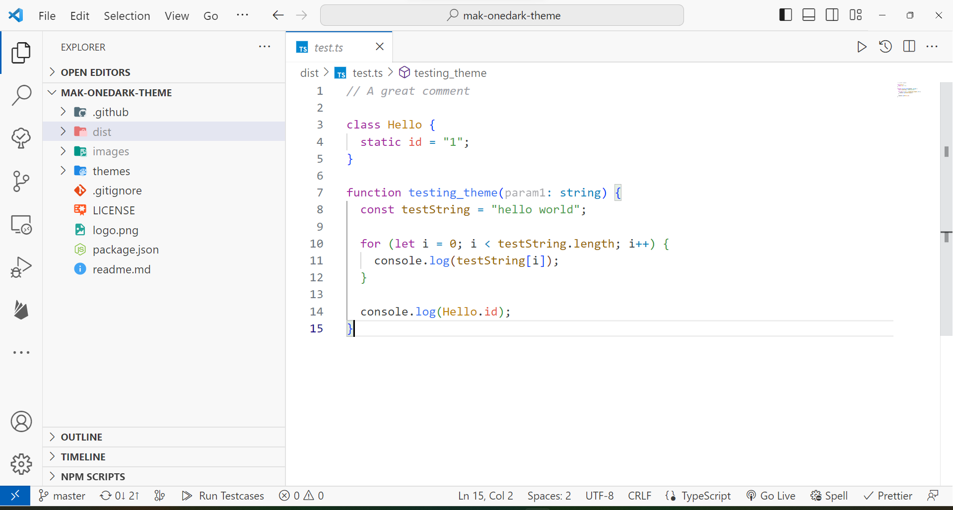This screenshot has width=953, height=510.
Task: Click the master branch indicator
Action: pyautogui.click(x=63, y=496)
